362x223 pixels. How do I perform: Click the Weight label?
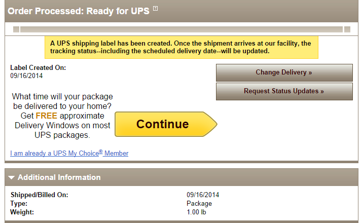(x=22, y=212)
